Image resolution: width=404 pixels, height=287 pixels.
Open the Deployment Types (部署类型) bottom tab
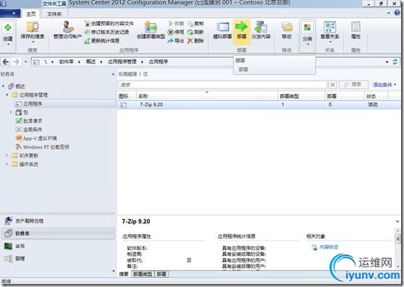point(143,274)
